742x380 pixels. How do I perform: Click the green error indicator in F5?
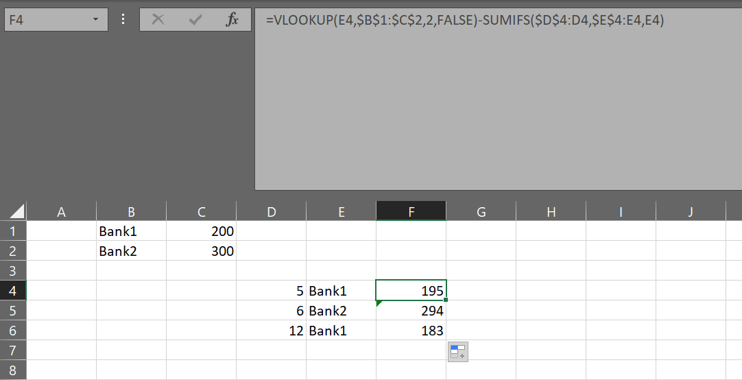coord(379,303)
